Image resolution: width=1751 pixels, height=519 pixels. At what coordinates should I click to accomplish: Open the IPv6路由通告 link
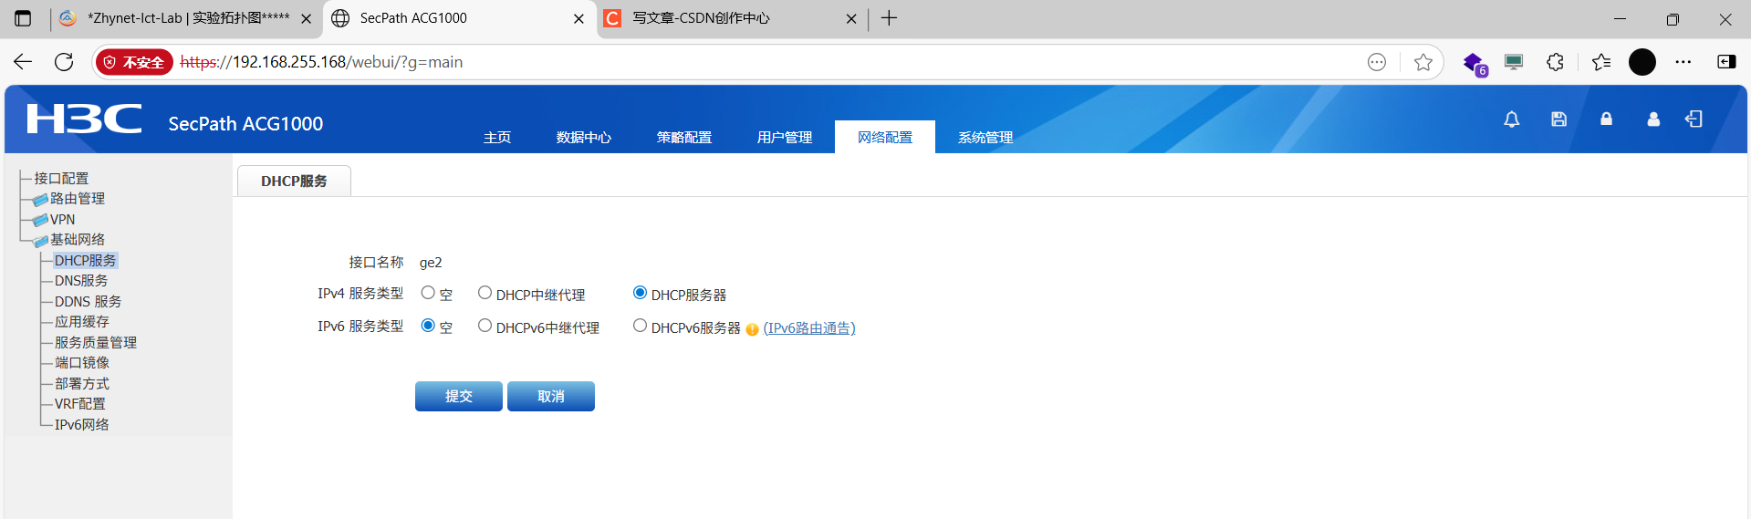coord(809,328)
